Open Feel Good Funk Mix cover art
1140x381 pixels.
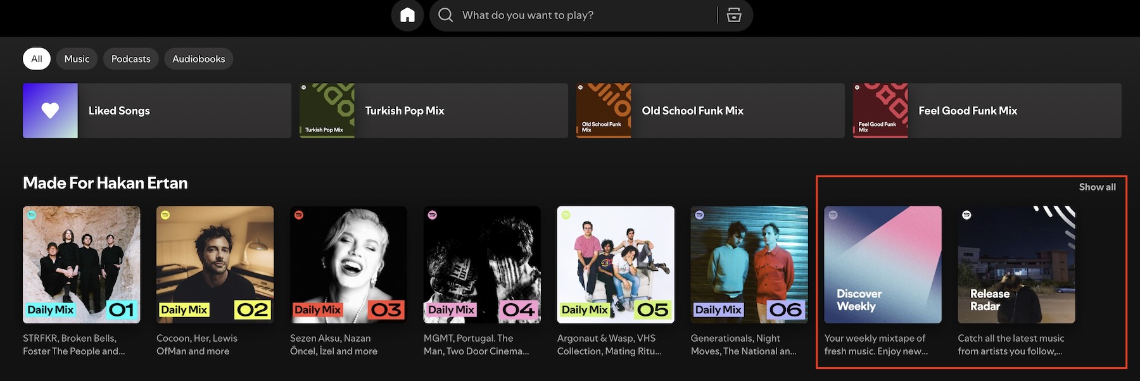coord(880,111)
